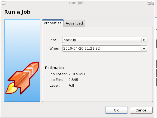Select the Job Bytes value 210.9 MB

(x=77, y=74)
